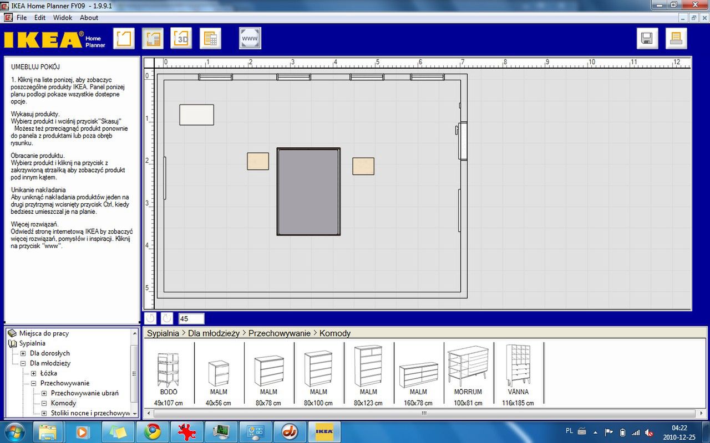Expand the Przechowywanie ubrań node
This screenshot has width=710, height=443.
tap(44, 393)
